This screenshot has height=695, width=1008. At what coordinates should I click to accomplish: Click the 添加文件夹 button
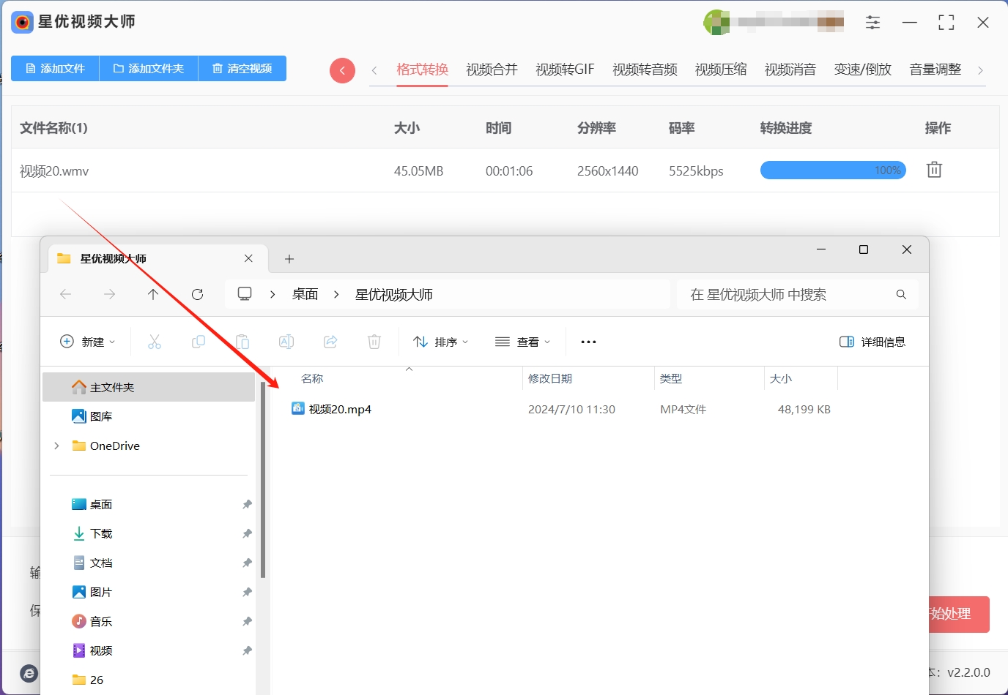coord(149,68)
